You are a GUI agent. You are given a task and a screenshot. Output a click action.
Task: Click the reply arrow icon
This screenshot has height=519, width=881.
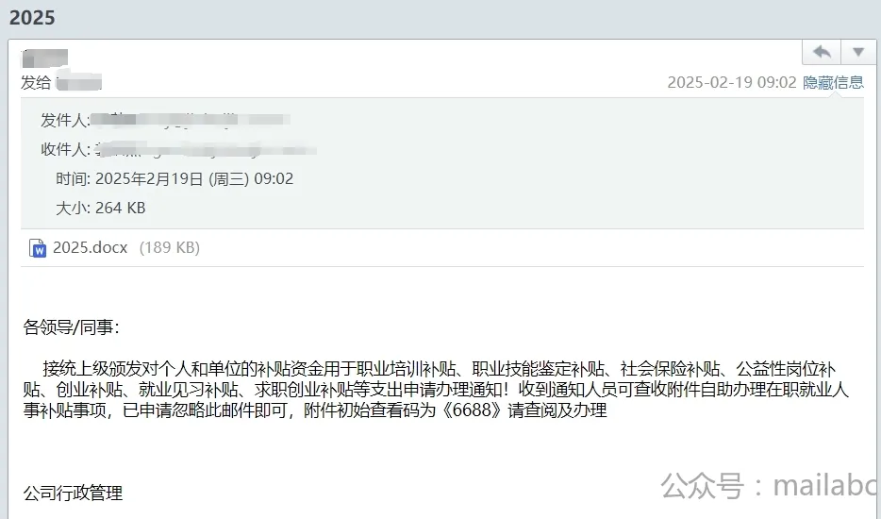coord(822,52)
